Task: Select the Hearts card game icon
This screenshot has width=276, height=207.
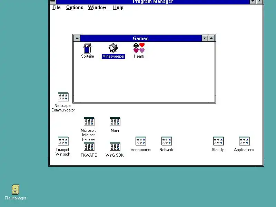Action: pos(139,48)
